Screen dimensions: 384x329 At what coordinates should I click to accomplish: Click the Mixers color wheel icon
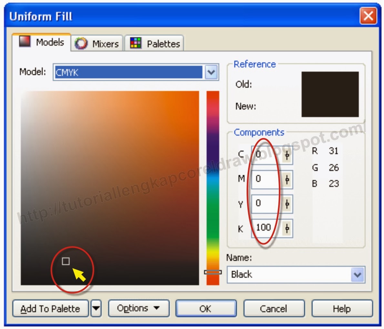[82, 44]
